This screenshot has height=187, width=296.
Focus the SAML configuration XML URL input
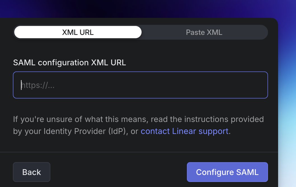coord(140,85)
